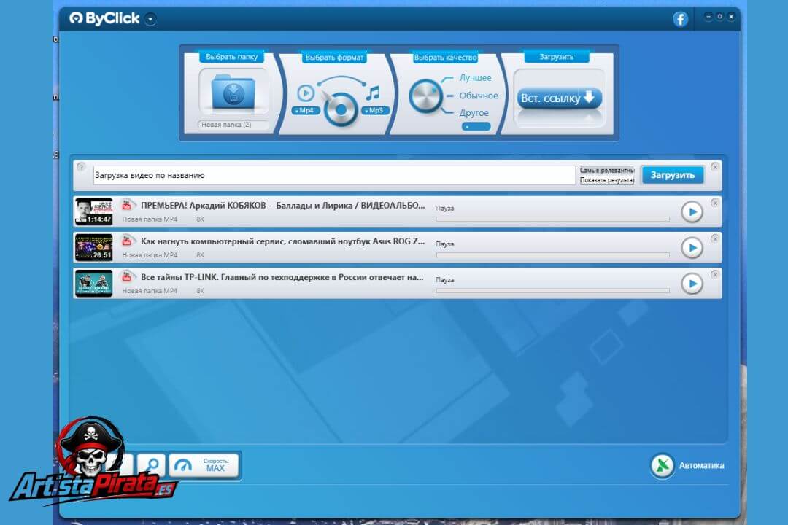Select the video play format icon
The width and height of the screenshot is (788, 525).
point(306,93)
